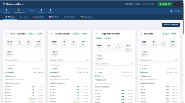The height and width of the screenshot is (103, 185).
Task: Toggle the Aperta badge on Twister-Kamikaze
Action: (84, 34)
